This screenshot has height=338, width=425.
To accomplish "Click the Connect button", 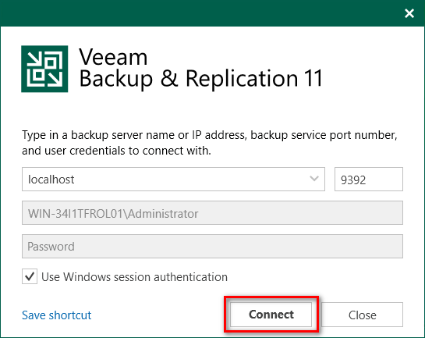I will point(271,315).
